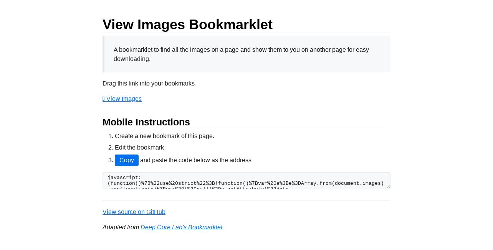Click the list number 3 beside Copy
Viewport: 493px width, 250px height.
pyautogui.click(x=111, y=160)
